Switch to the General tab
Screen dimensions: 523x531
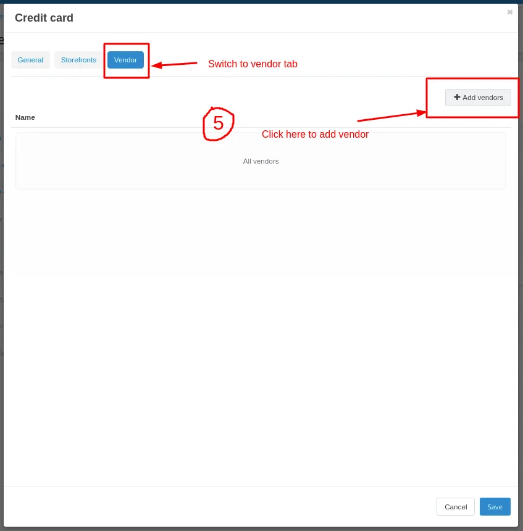(30, 60)
